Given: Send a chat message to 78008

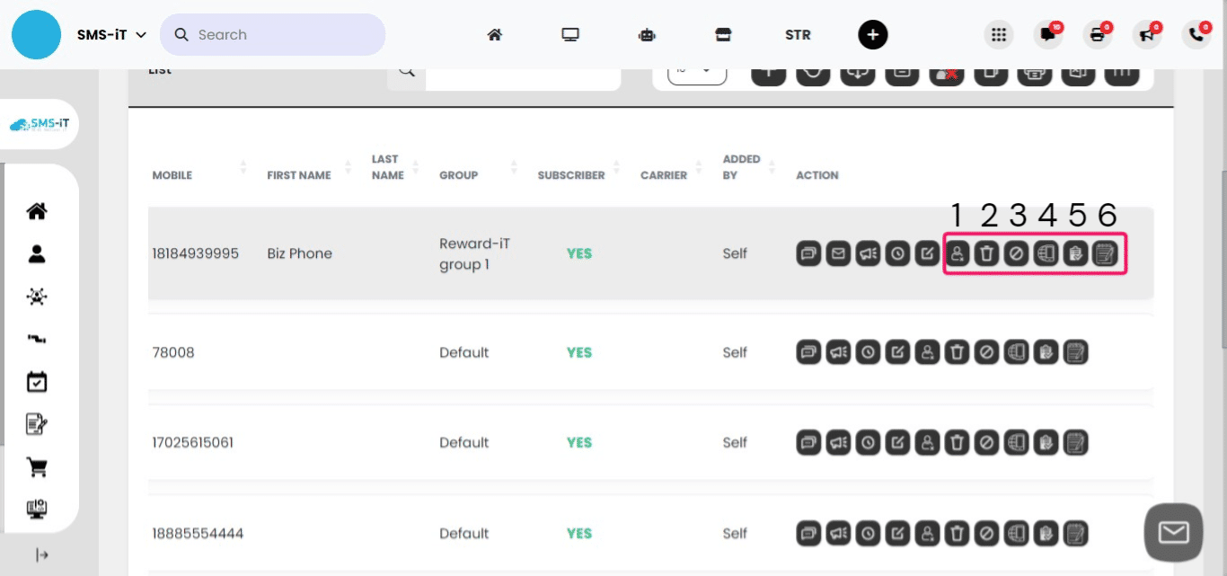Looking at the screenshot, I should (x=809, y=352).
